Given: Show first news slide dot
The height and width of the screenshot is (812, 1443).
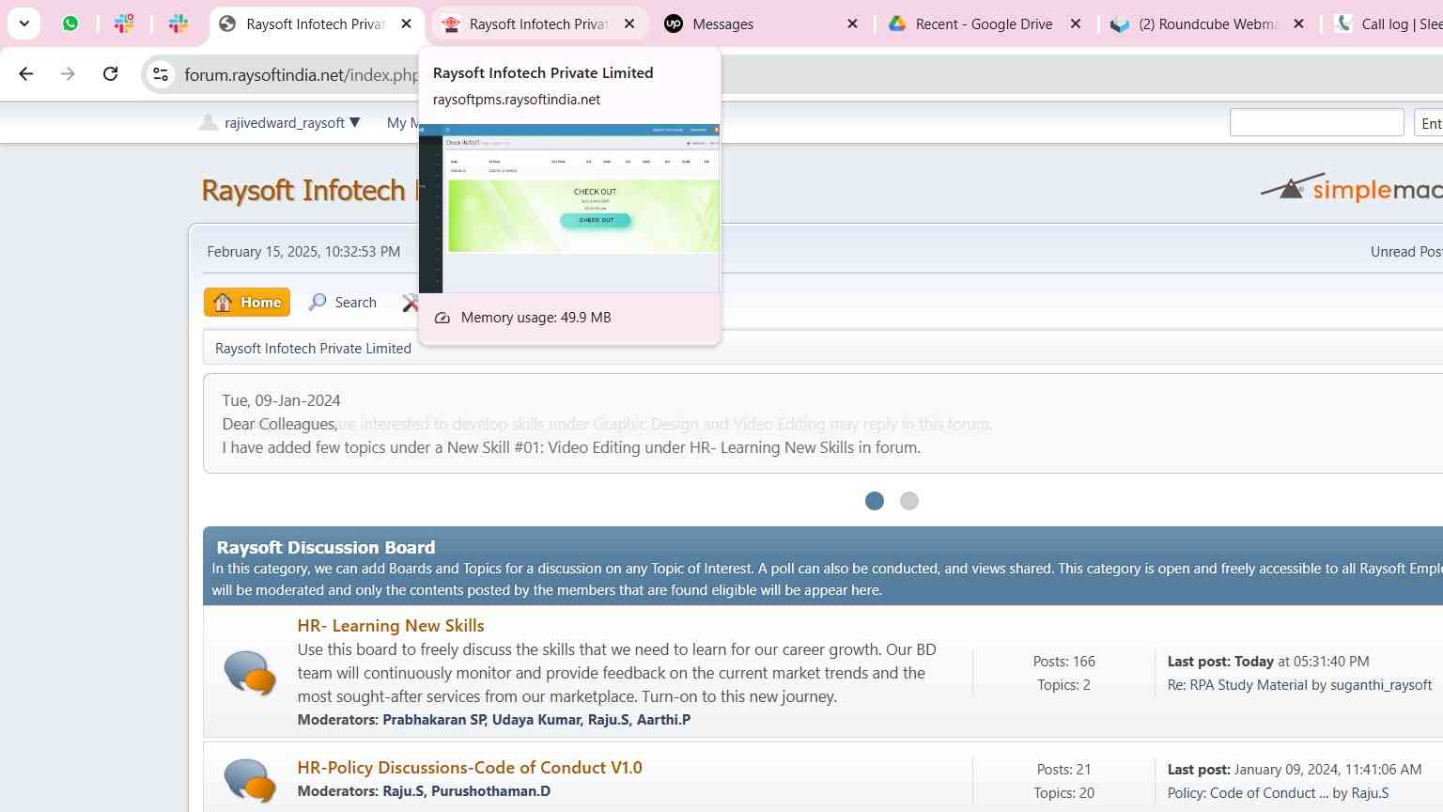Looking at the screenshot, I should [875, 501].
